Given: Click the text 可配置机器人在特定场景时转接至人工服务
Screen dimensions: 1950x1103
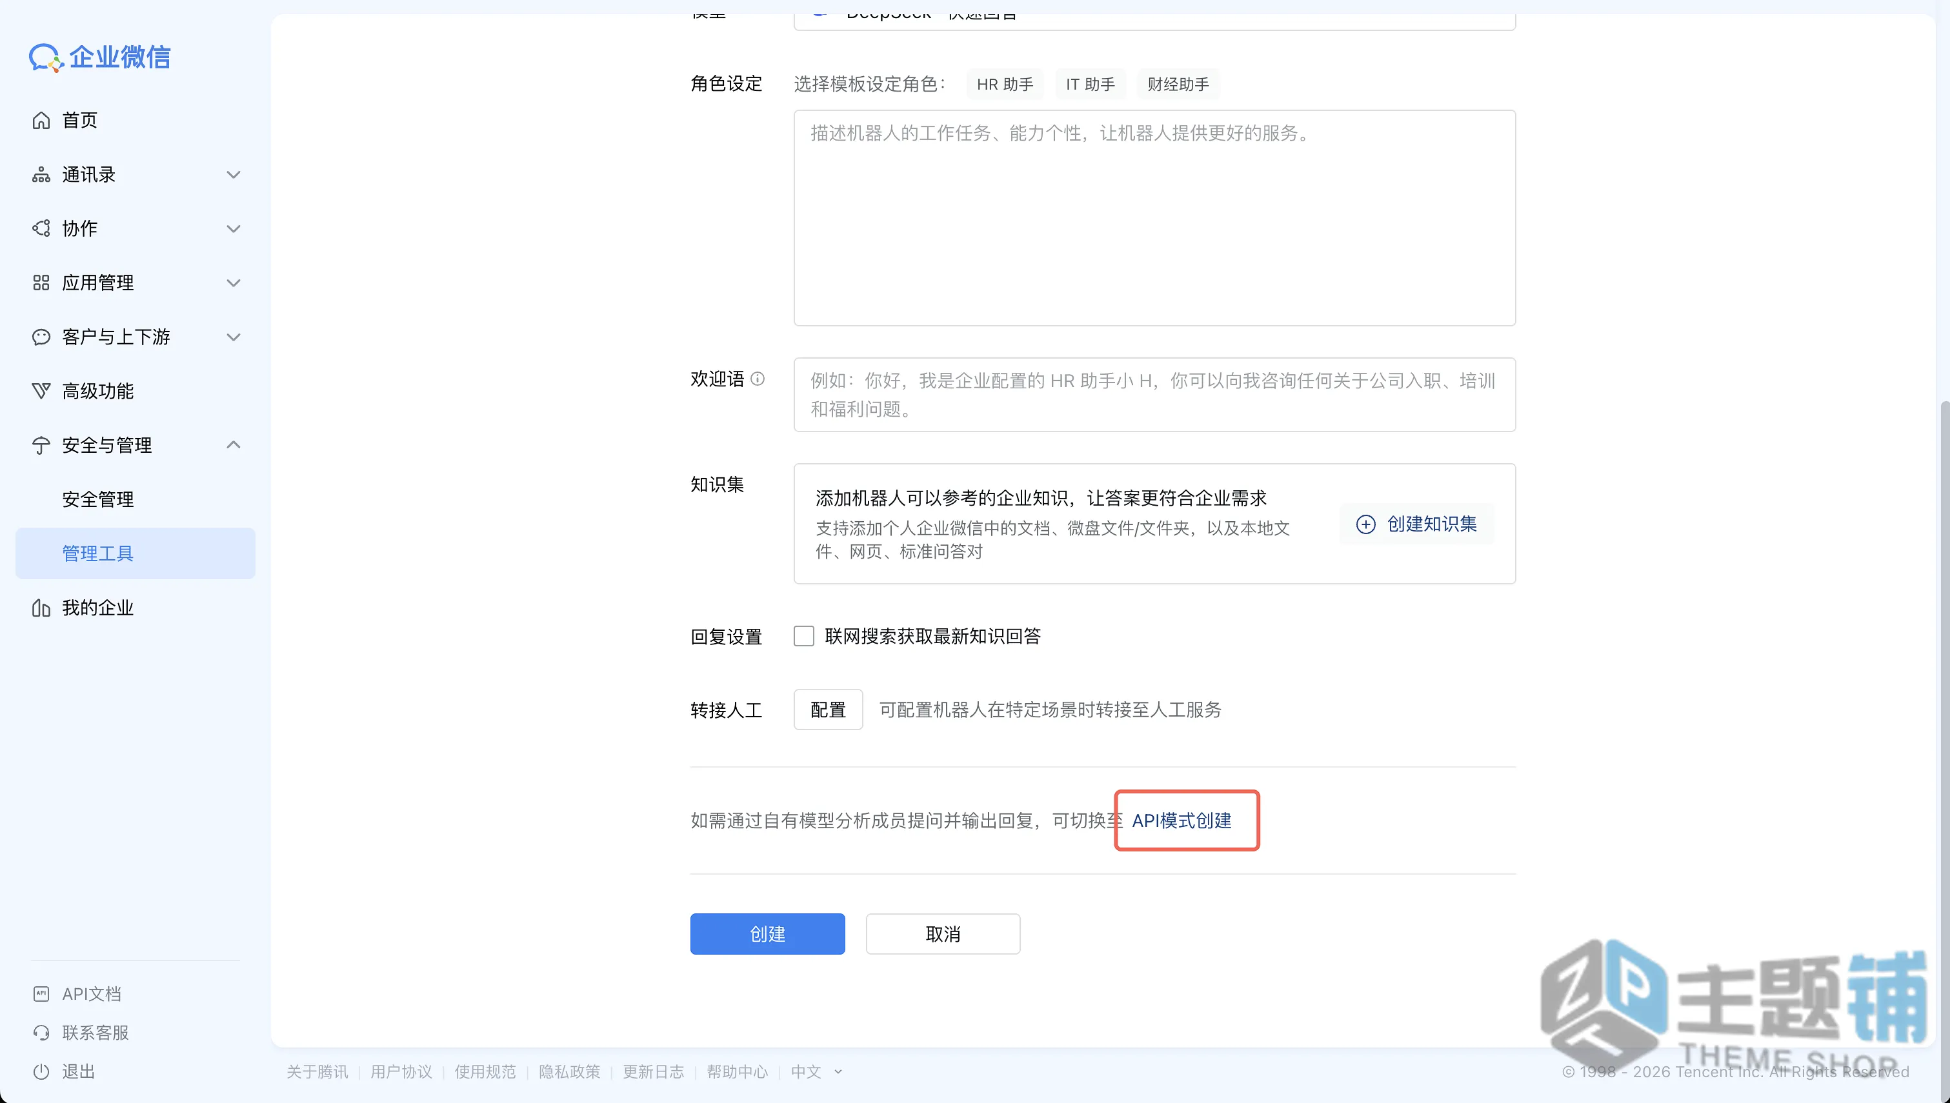Looking at the screenshot, I should pos(1050,710).
